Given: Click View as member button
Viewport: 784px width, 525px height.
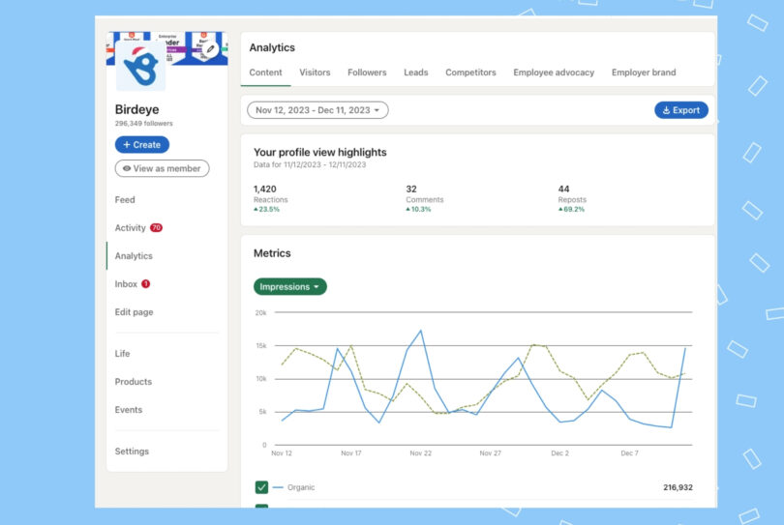Looking at the screenshot, I should point(162,168).
